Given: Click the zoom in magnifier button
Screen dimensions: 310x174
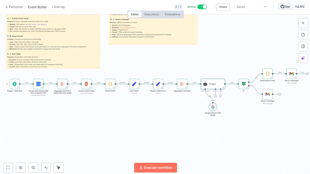Looking at the screenshot, I should click(x=21, y=167).
